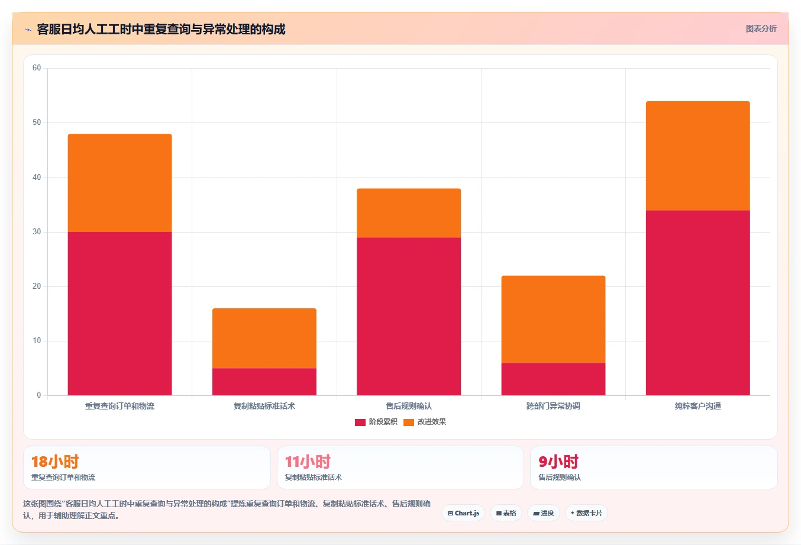Click the red 阶段累积 legend swatch

360,423
